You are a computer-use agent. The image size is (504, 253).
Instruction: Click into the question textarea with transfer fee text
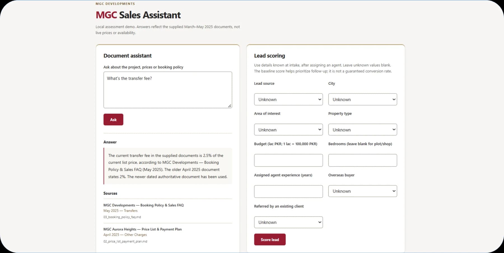click(x=168, y=90)
